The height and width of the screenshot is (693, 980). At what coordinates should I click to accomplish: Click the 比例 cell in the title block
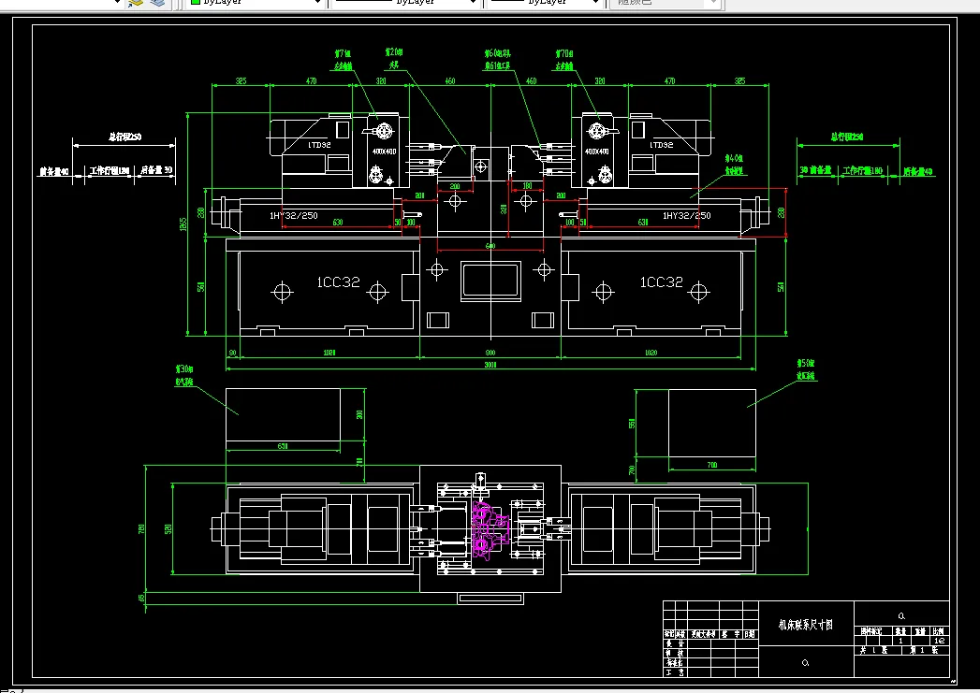939,631
